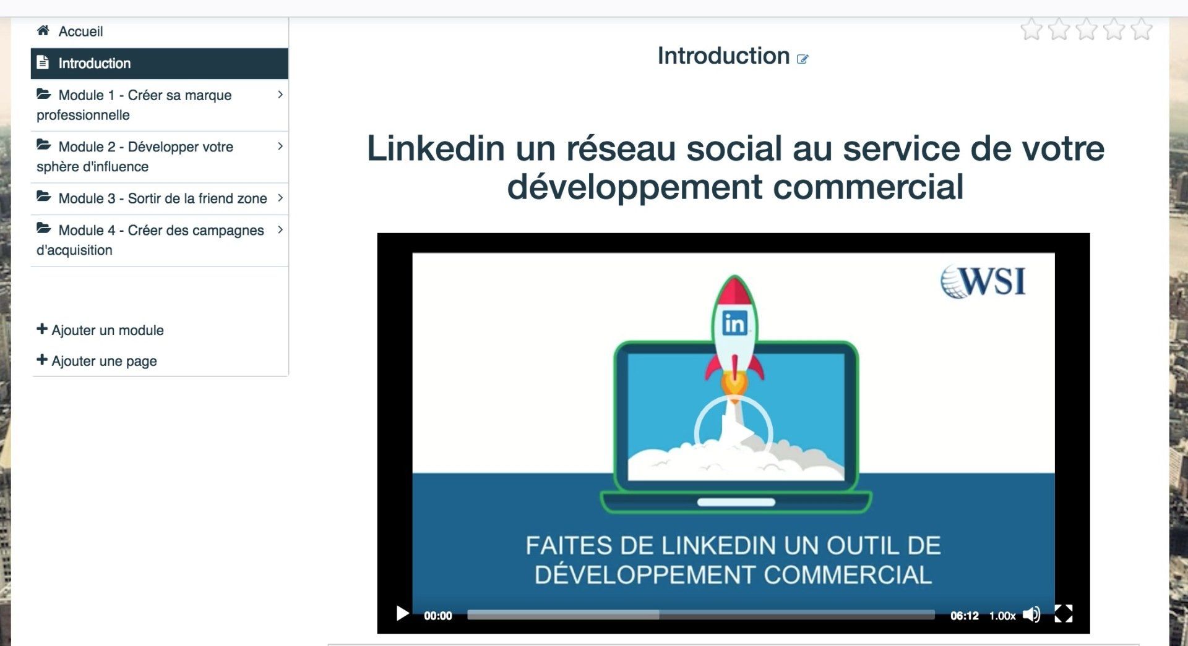This screenshot has width=1188, height=646.
Task: Click the WSI logo in the video
Action: click(983, 282)
